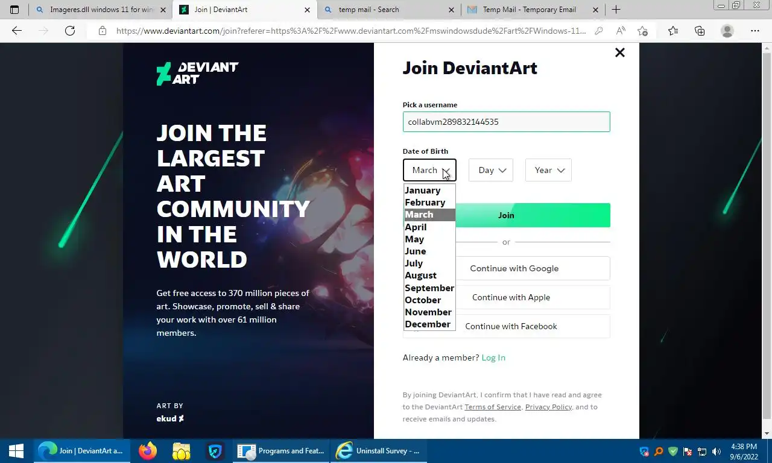Choose November from the month list
The height and width of the screenshot is (463, 772).
(x=429, y=312)
